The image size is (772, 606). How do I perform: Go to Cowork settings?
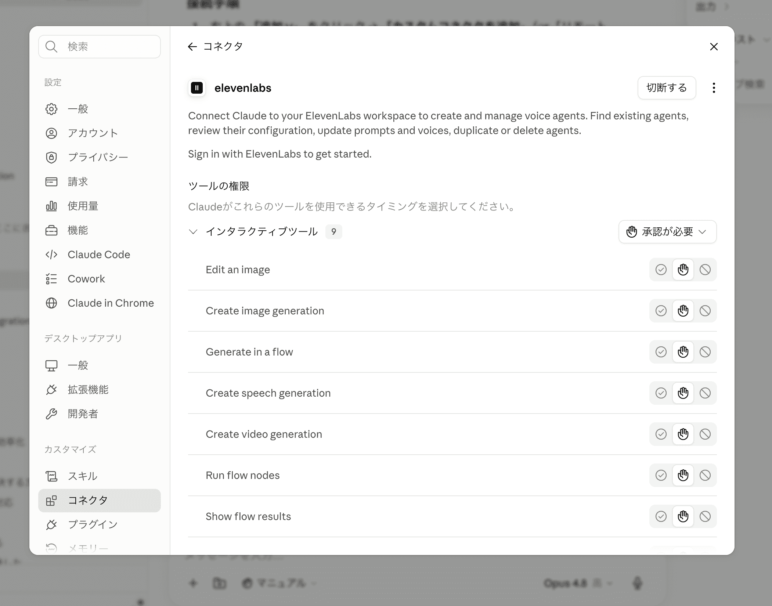coord(100,279)
